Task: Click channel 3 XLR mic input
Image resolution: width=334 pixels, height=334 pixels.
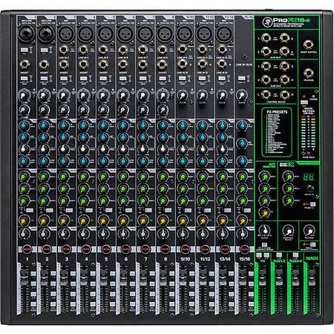Action: click(x=66, y=34)
